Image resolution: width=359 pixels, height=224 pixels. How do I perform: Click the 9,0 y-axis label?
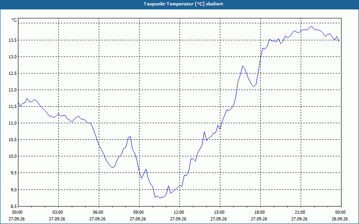click(x=13, y=190)
